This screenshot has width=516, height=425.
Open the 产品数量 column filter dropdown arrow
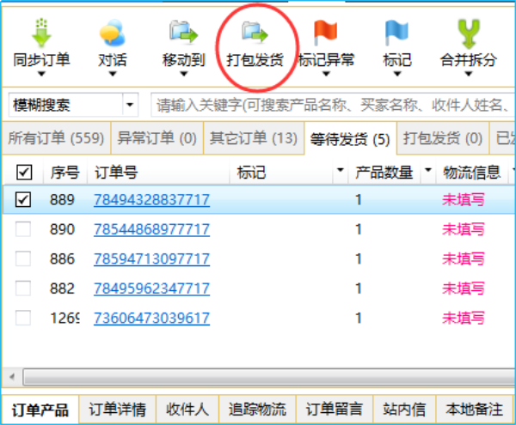[427, 172]
